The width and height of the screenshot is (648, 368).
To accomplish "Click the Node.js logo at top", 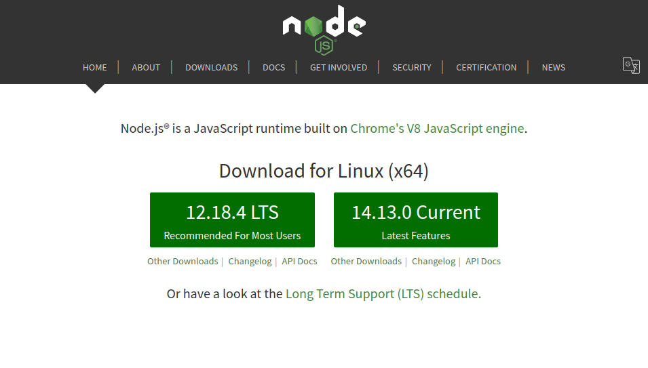I will pyautogui.click(x=324, y=30).
